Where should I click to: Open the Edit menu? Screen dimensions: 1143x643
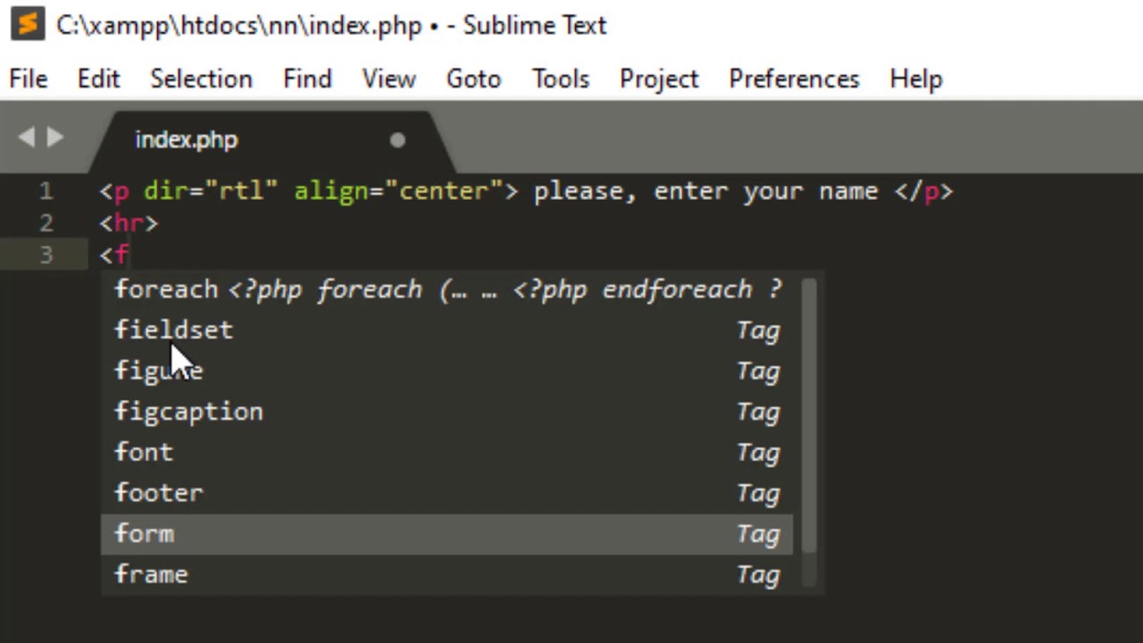click(x=98, y=79)
